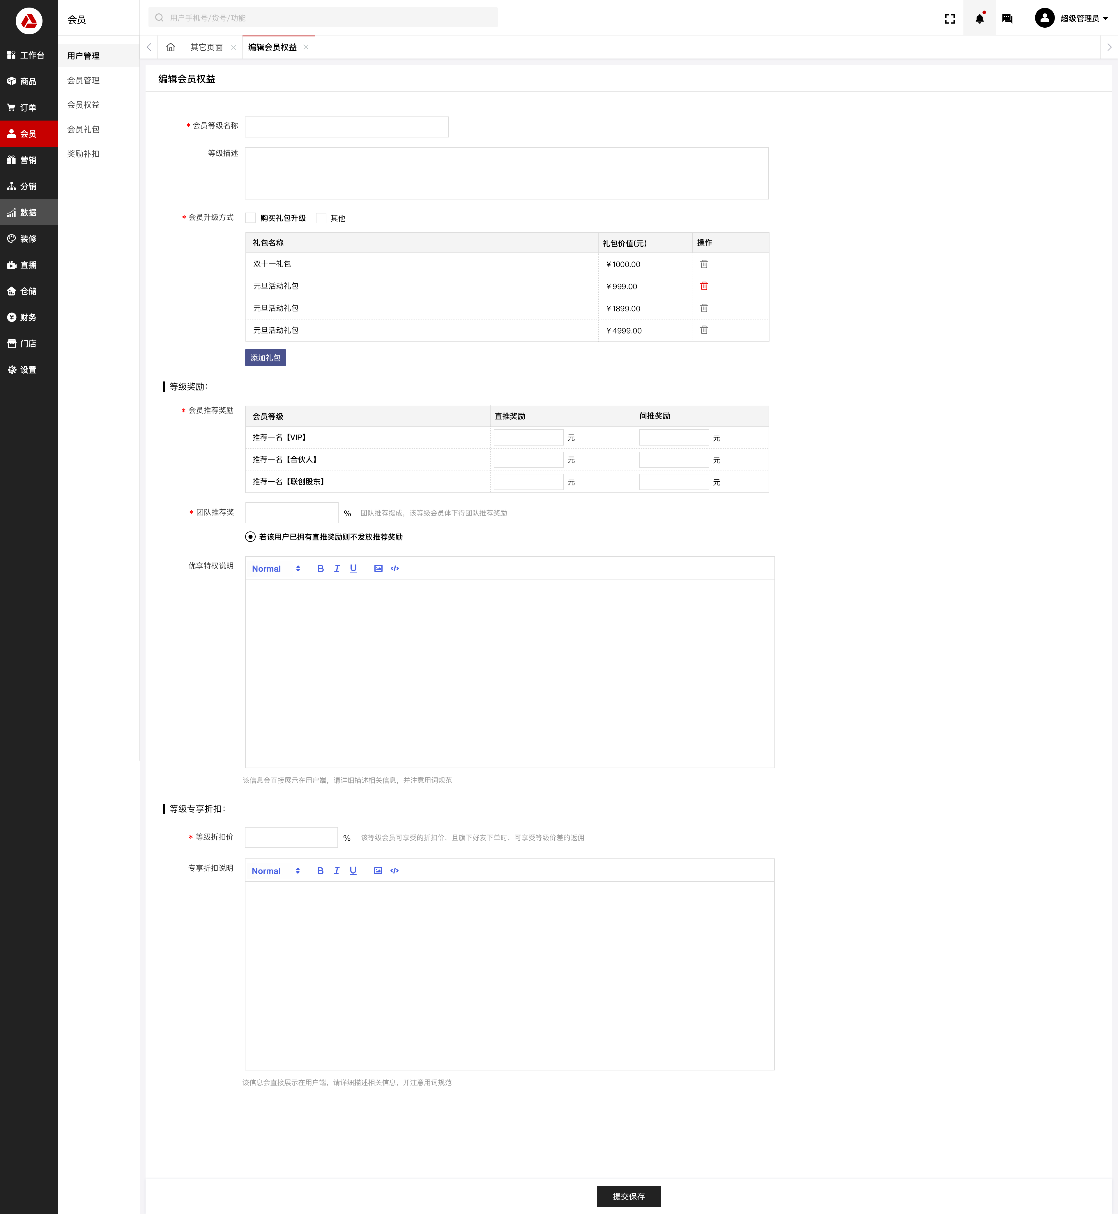Check the 购买礼包升级 checkbox

tap(250, 218)
